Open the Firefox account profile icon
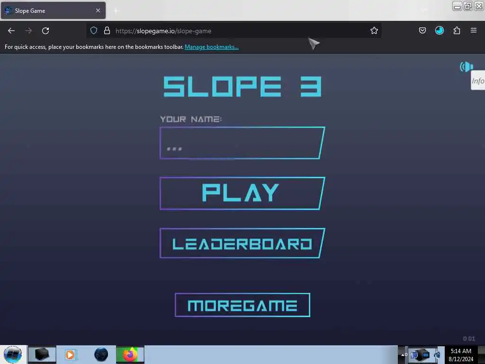This screenshot has height=364, width=485. [439, 30]
